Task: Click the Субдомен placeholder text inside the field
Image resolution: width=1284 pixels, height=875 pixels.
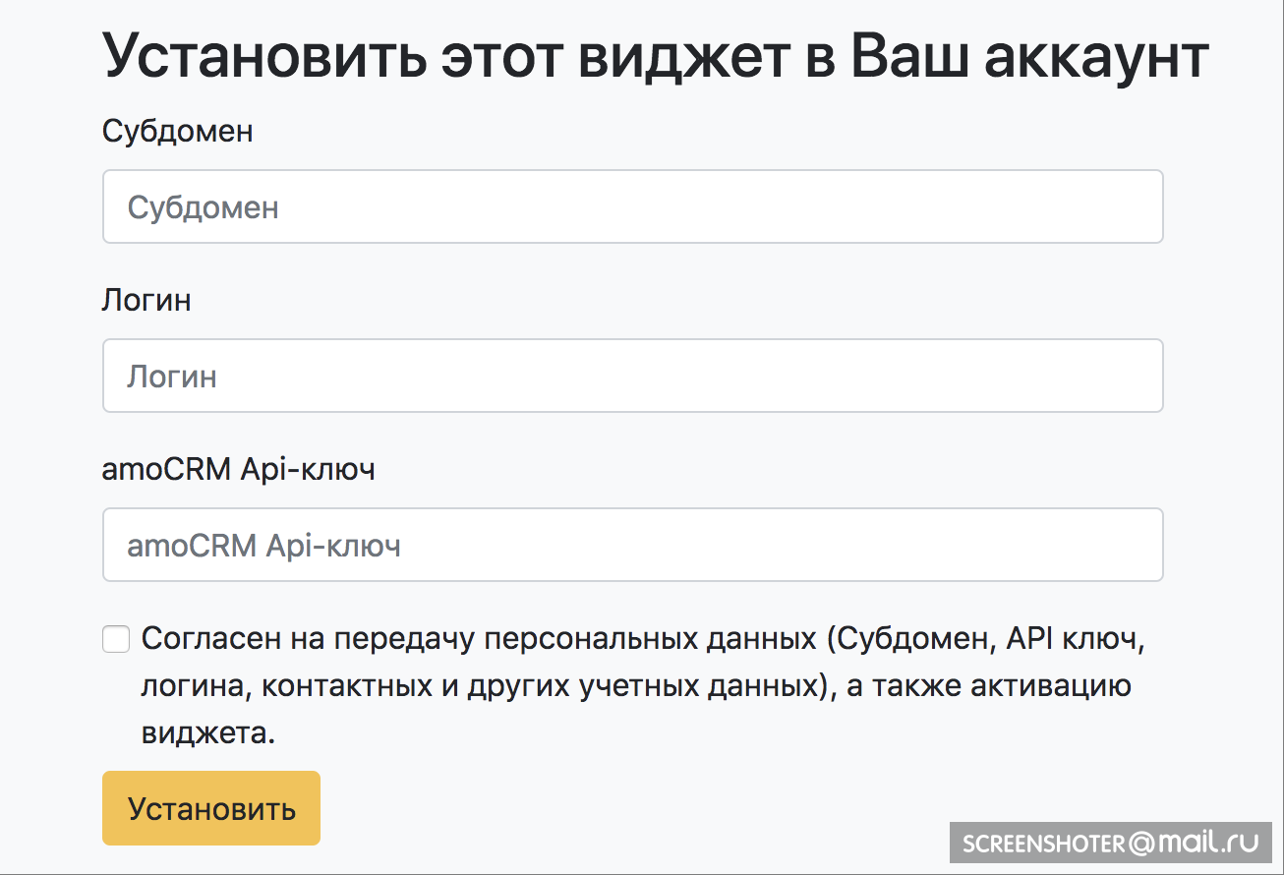Action: click(204, 207)
